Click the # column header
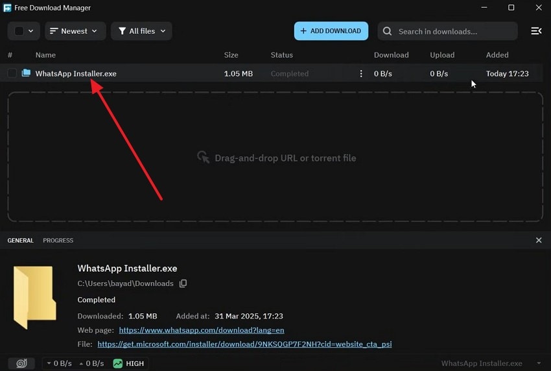This screenshot has width=551, height=371. tap(10, 55)
